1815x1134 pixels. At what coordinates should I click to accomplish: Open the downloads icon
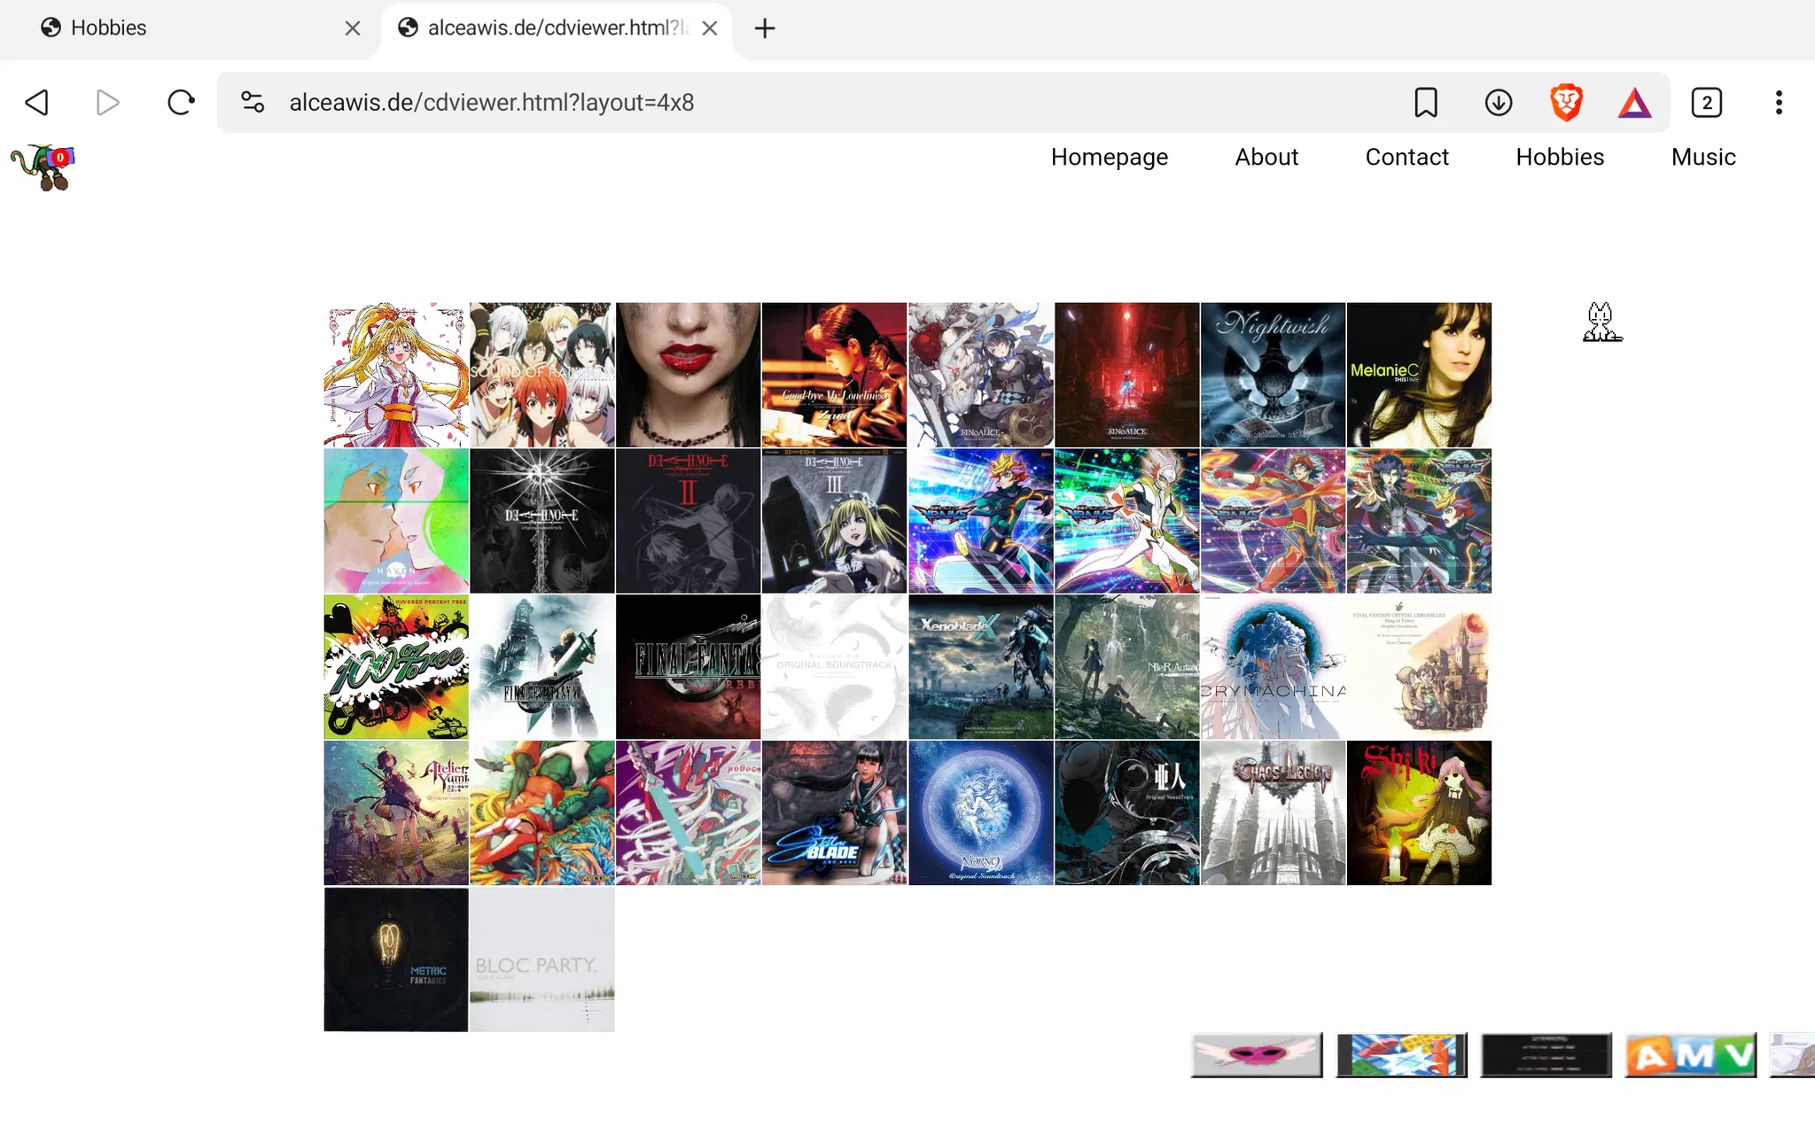point(1499,103)
